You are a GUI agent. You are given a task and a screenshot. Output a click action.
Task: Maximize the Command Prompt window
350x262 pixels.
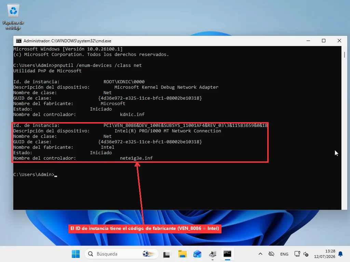tap(324, 41)
